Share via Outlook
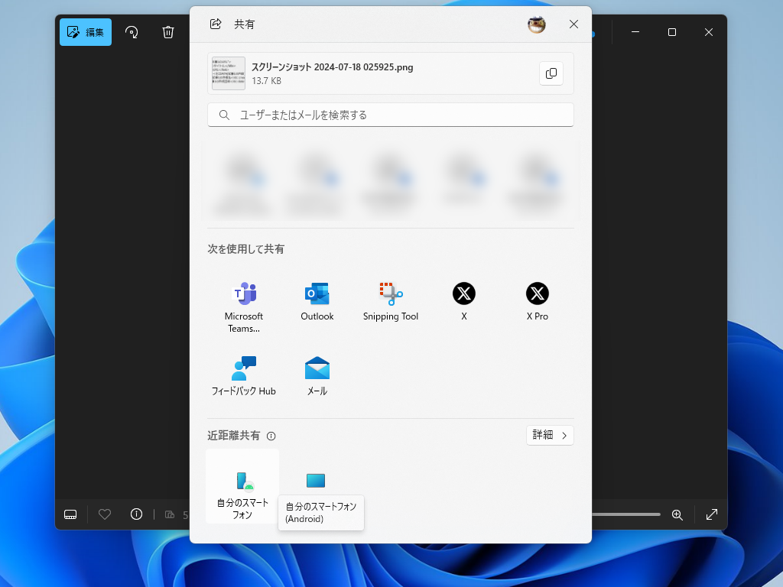Image resolution: width=783 pixels, height=587 pixels. click(x=317, y=301)
